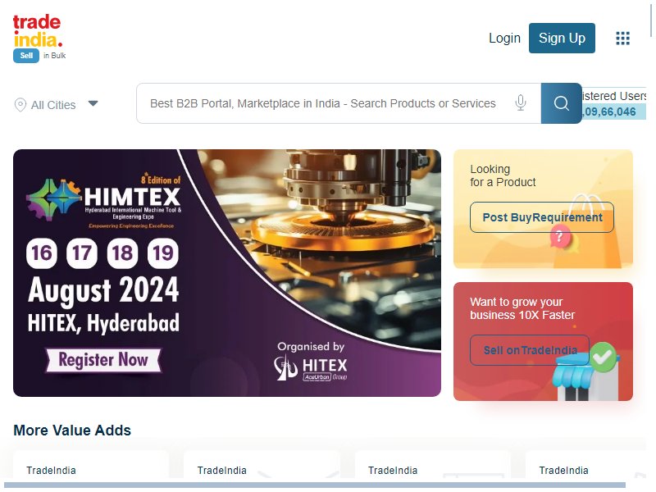Activate voice search microphone icon
Viewport: 656px width, 492px height.
521,102
